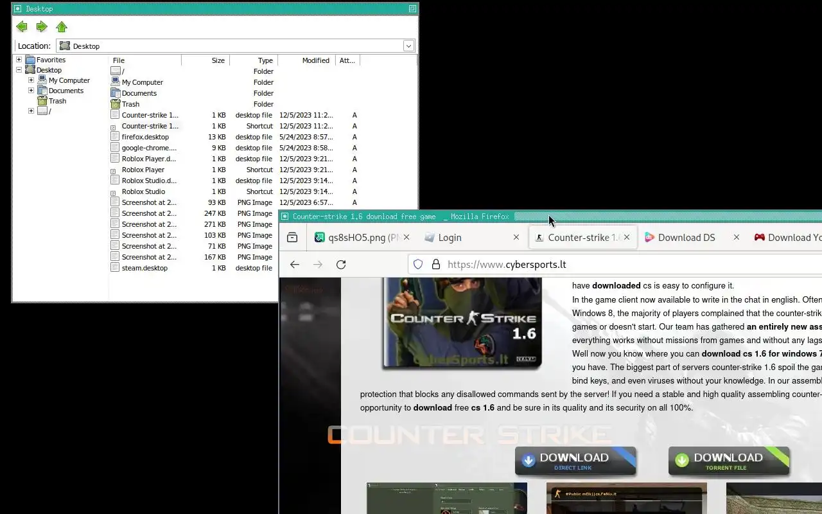Sort by the Type column header
The width and height of the screenshot is (822, 514).
coord(254,60)
